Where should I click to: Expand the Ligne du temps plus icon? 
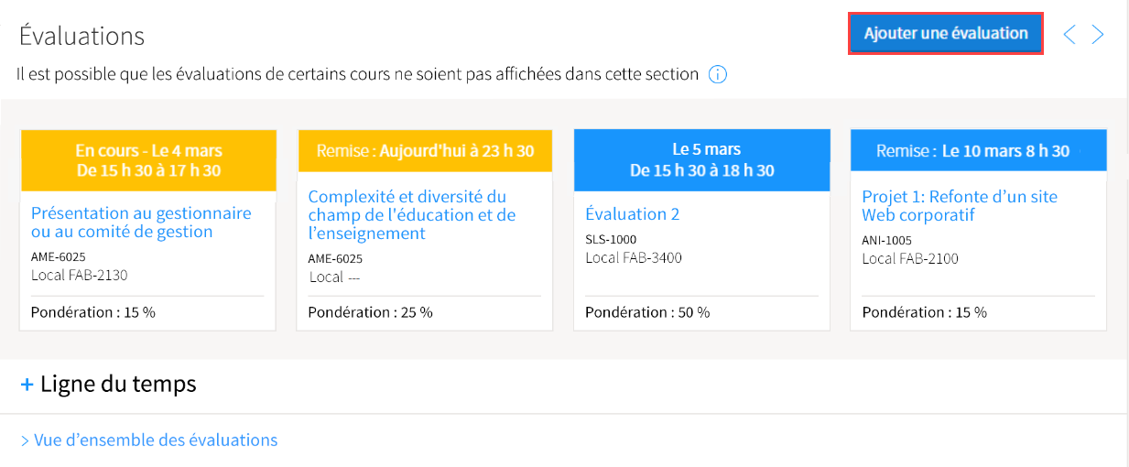[27, 385]
